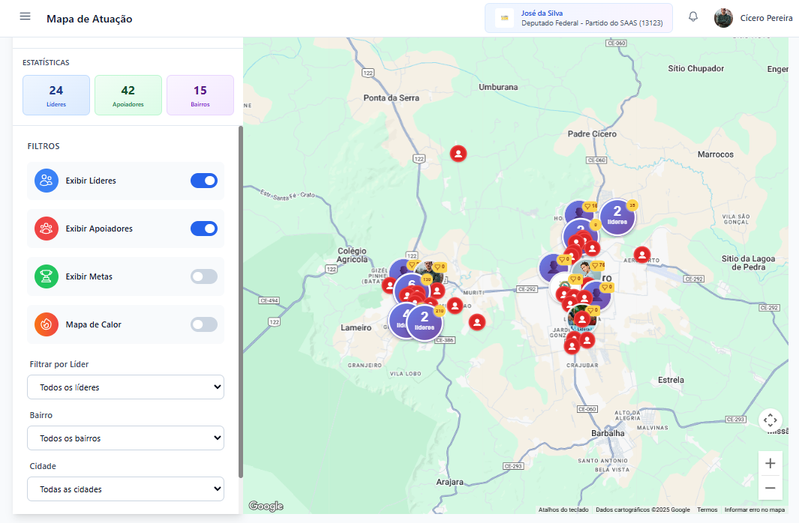The width and height of the screenshot is (799, 523).
Task: Click the 24 Líderes statistics card
Action: (56, 95)
